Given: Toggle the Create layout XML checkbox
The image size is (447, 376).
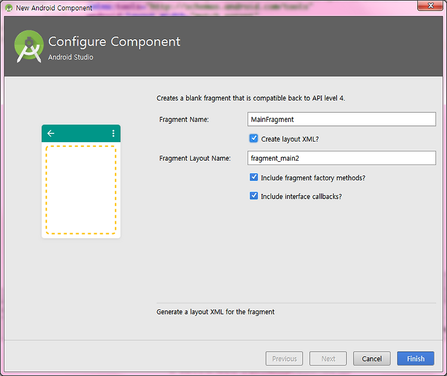Looking at the screenshot, I should point(253,139).
